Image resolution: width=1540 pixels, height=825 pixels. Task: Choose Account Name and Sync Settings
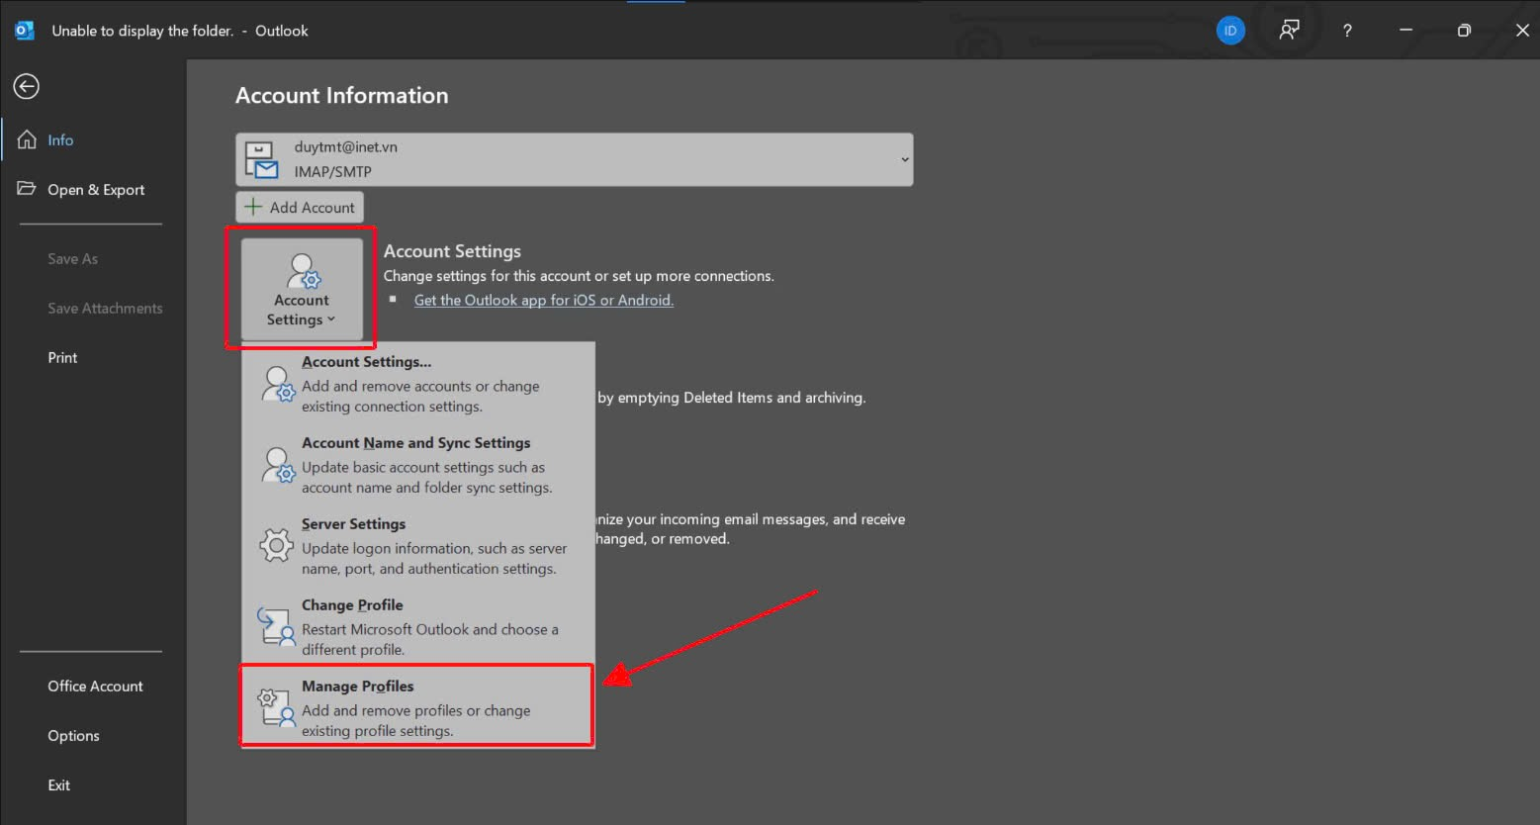pos(418,465)
